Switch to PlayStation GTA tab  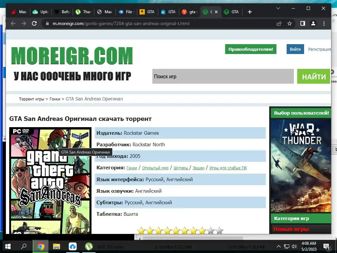pos(168,12)
